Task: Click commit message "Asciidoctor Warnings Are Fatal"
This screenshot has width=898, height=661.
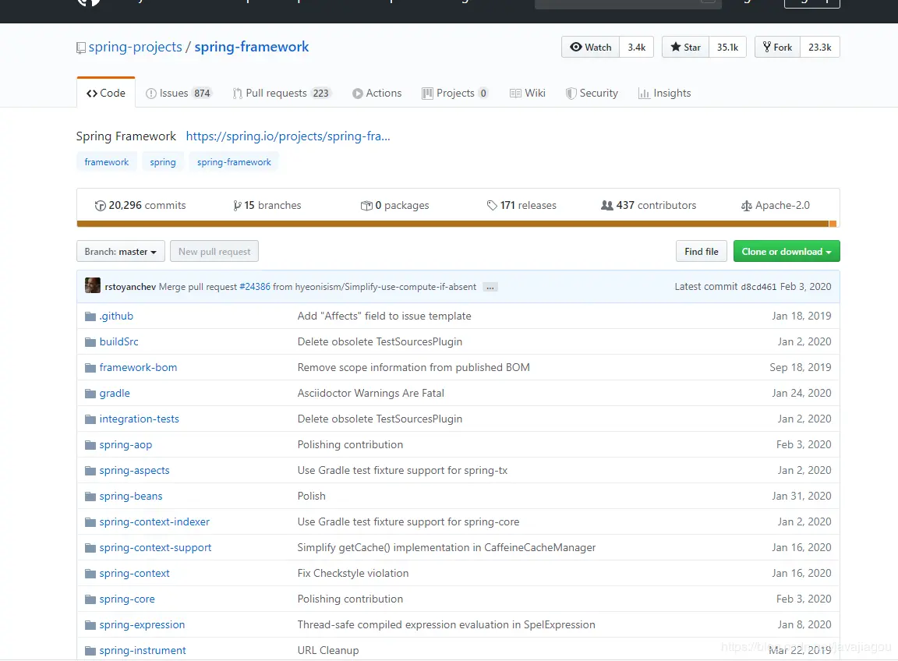Action: pyautogui.click(x=370, y=394)
